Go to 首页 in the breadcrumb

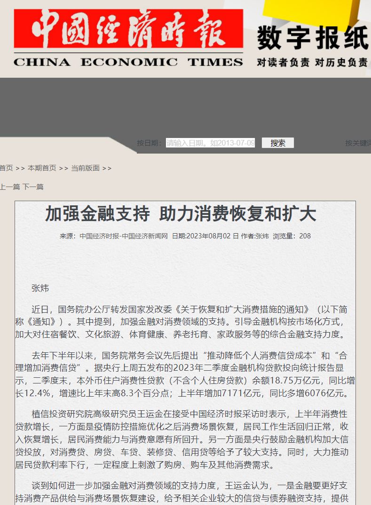pyautogui.click(x=6, y=168)
